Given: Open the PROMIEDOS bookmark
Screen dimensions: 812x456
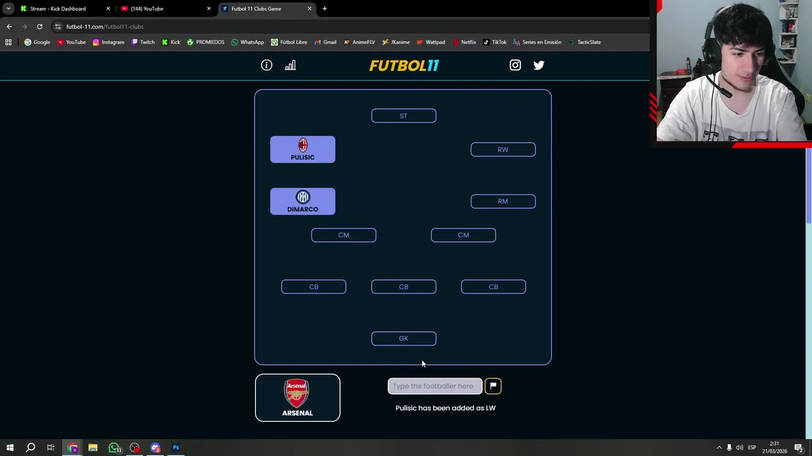Looking at the screenshot, I should pos(206,42).
